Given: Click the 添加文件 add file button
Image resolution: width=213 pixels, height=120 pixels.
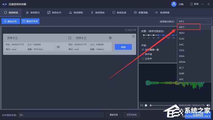Looking at the screenshot, I should point(11,21).
